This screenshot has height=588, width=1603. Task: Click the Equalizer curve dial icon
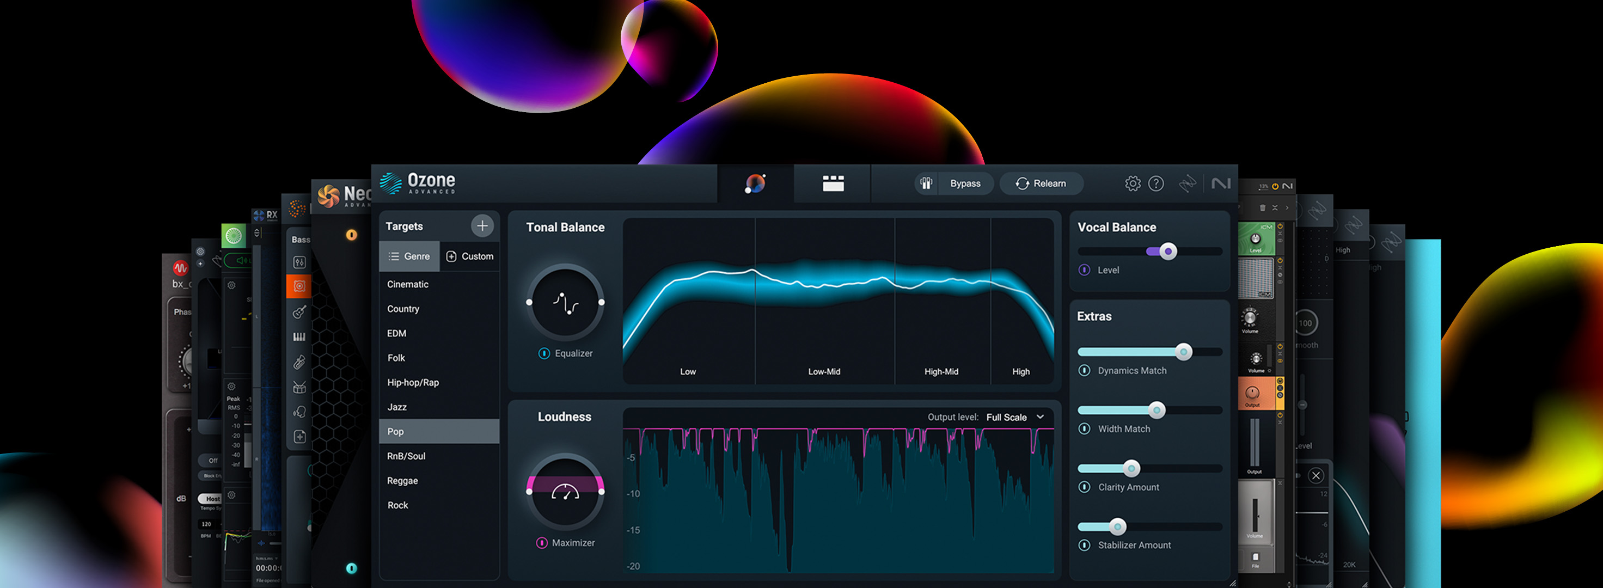point(566,302)
